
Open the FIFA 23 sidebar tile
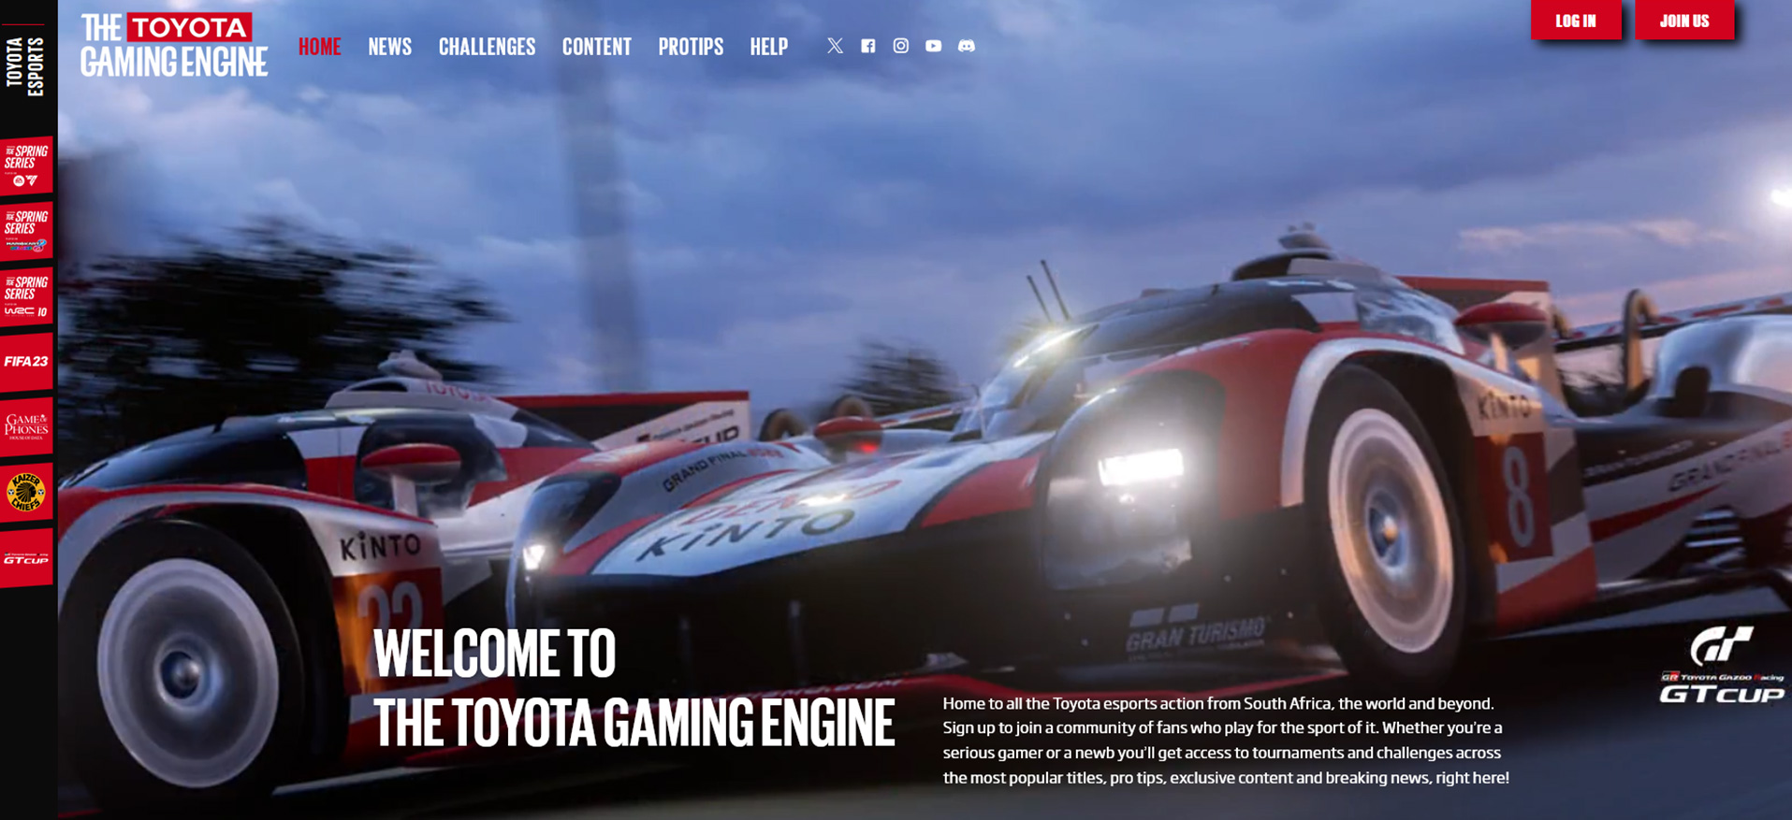click(x=26, y=362)
